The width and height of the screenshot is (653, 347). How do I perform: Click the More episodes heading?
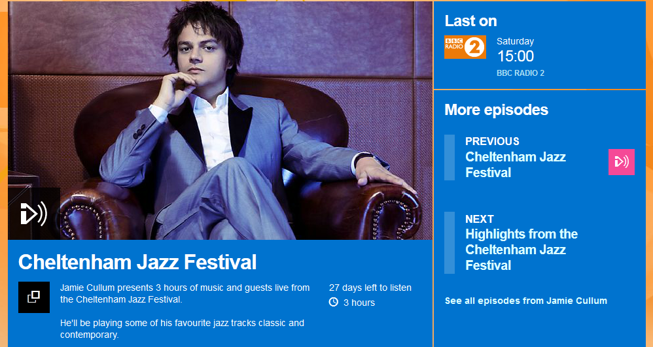[x=496, y=109]
